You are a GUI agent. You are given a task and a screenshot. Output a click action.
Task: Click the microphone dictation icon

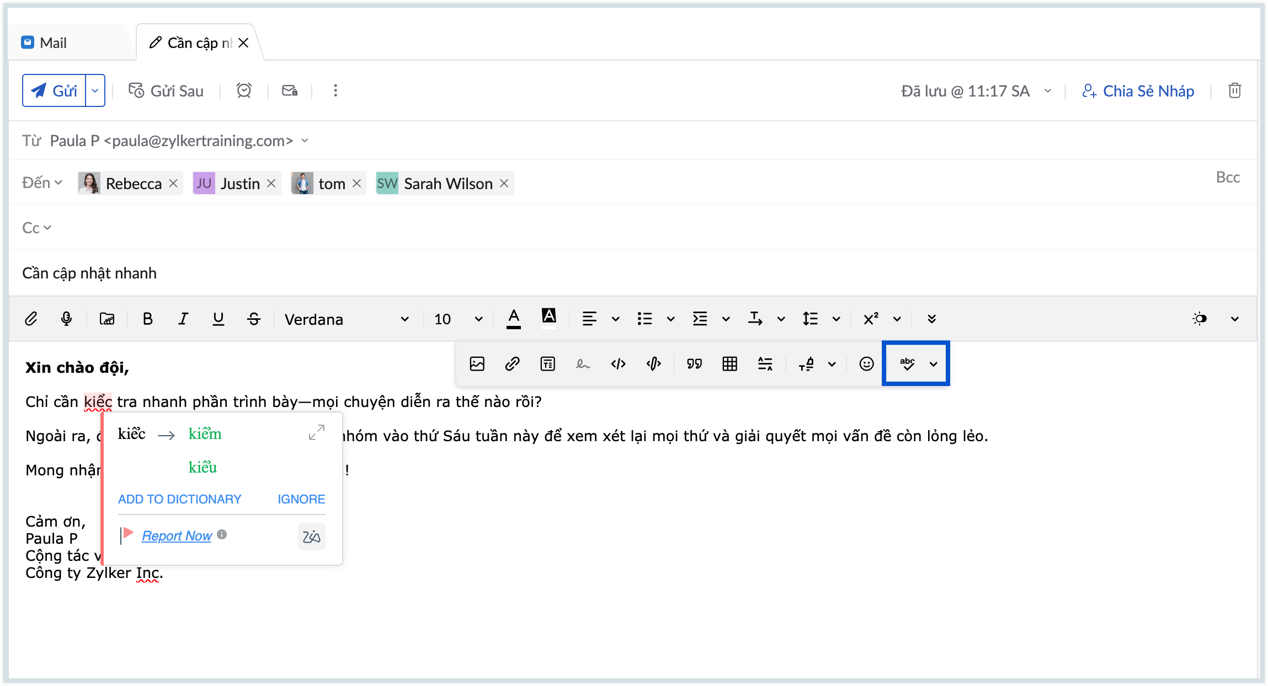click(66, 319)
